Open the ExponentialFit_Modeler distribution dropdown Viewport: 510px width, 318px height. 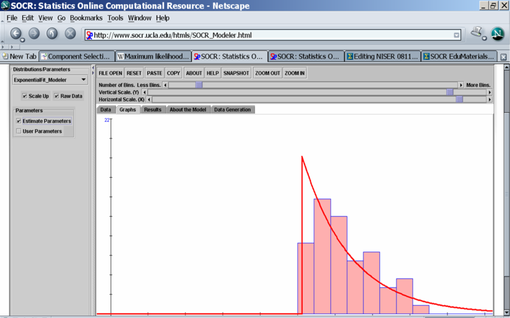pyautogui.click(x=50, y=80)
